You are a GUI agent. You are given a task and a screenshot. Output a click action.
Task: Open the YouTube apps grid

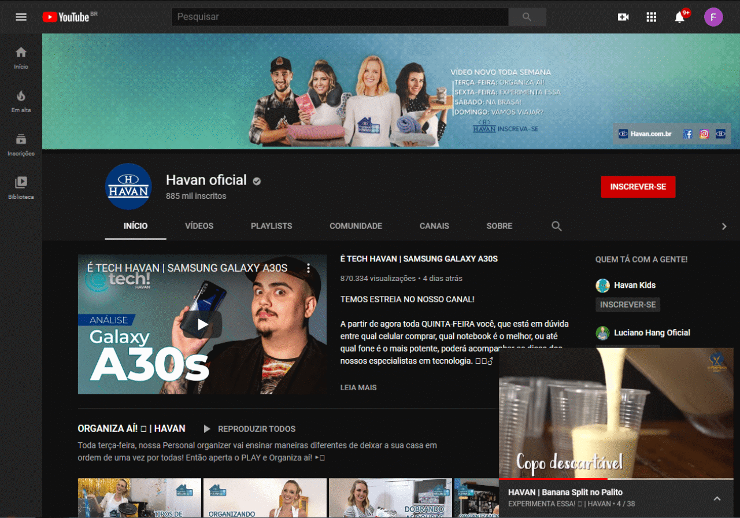click(x=652, y=17)
